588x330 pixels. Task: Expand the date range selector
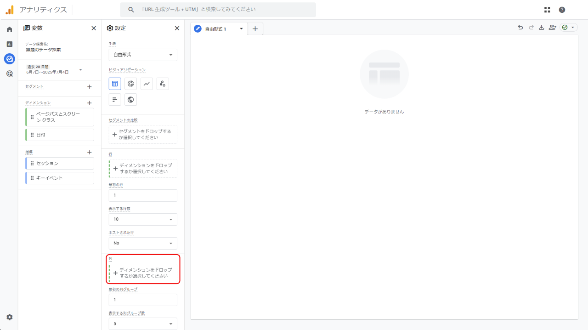point(81,70)
